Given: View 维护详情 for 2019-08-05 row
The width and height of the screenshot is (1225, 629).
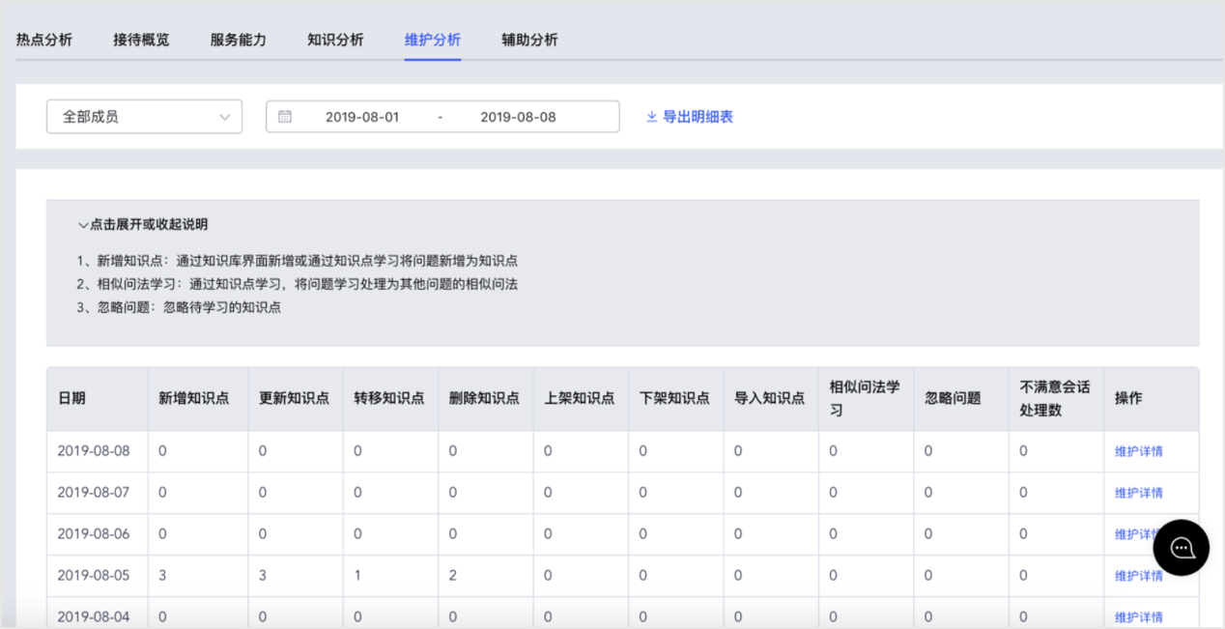Looking at the screenshot, I should coord(1139,576).
